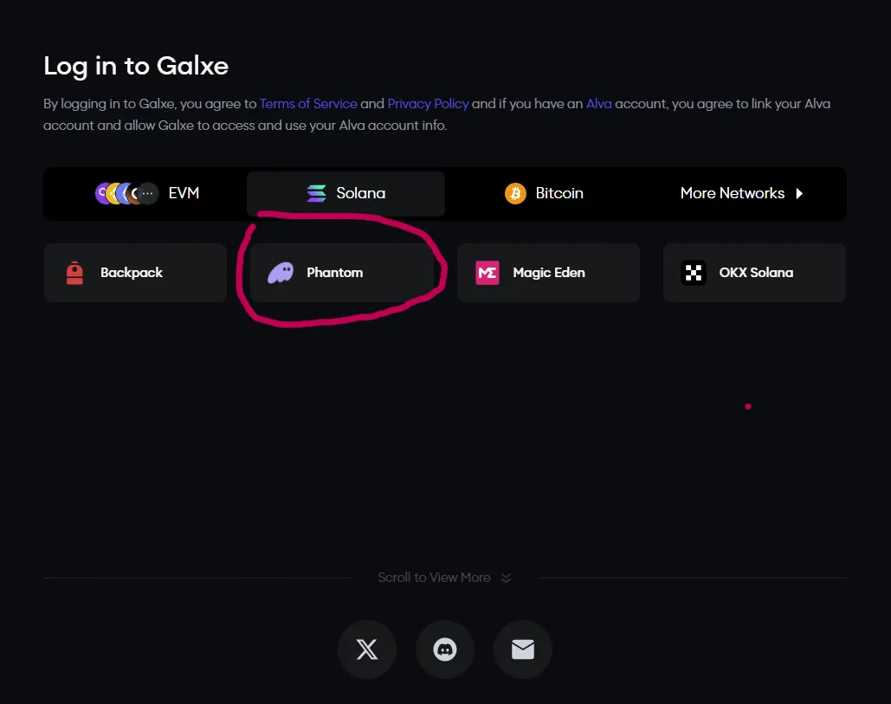This screenshot has height=704, width=891.
Task: Select the Backpack wallet
Action: [135, 273]
